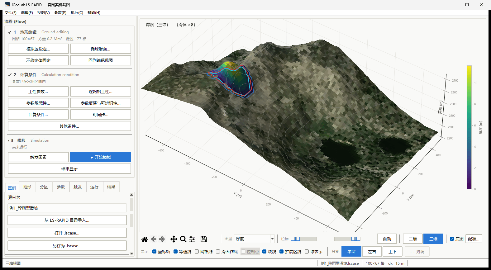Open 参数敏感性... settings

pyautogui.click(x=38, y=103)
